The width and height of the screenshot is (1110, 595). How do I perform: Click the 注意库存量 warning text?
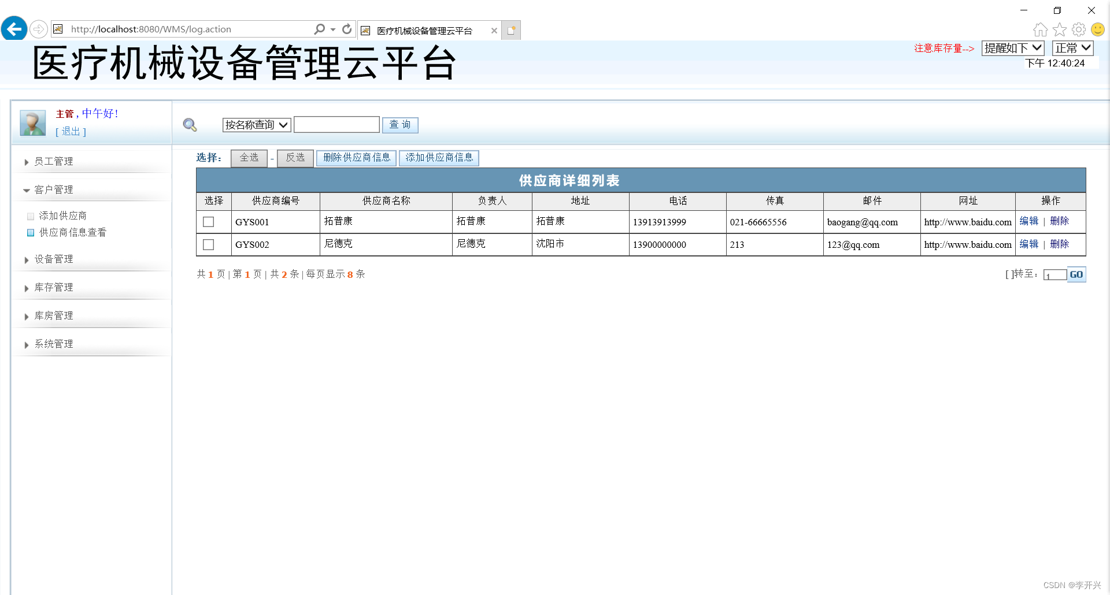point(944,49)
